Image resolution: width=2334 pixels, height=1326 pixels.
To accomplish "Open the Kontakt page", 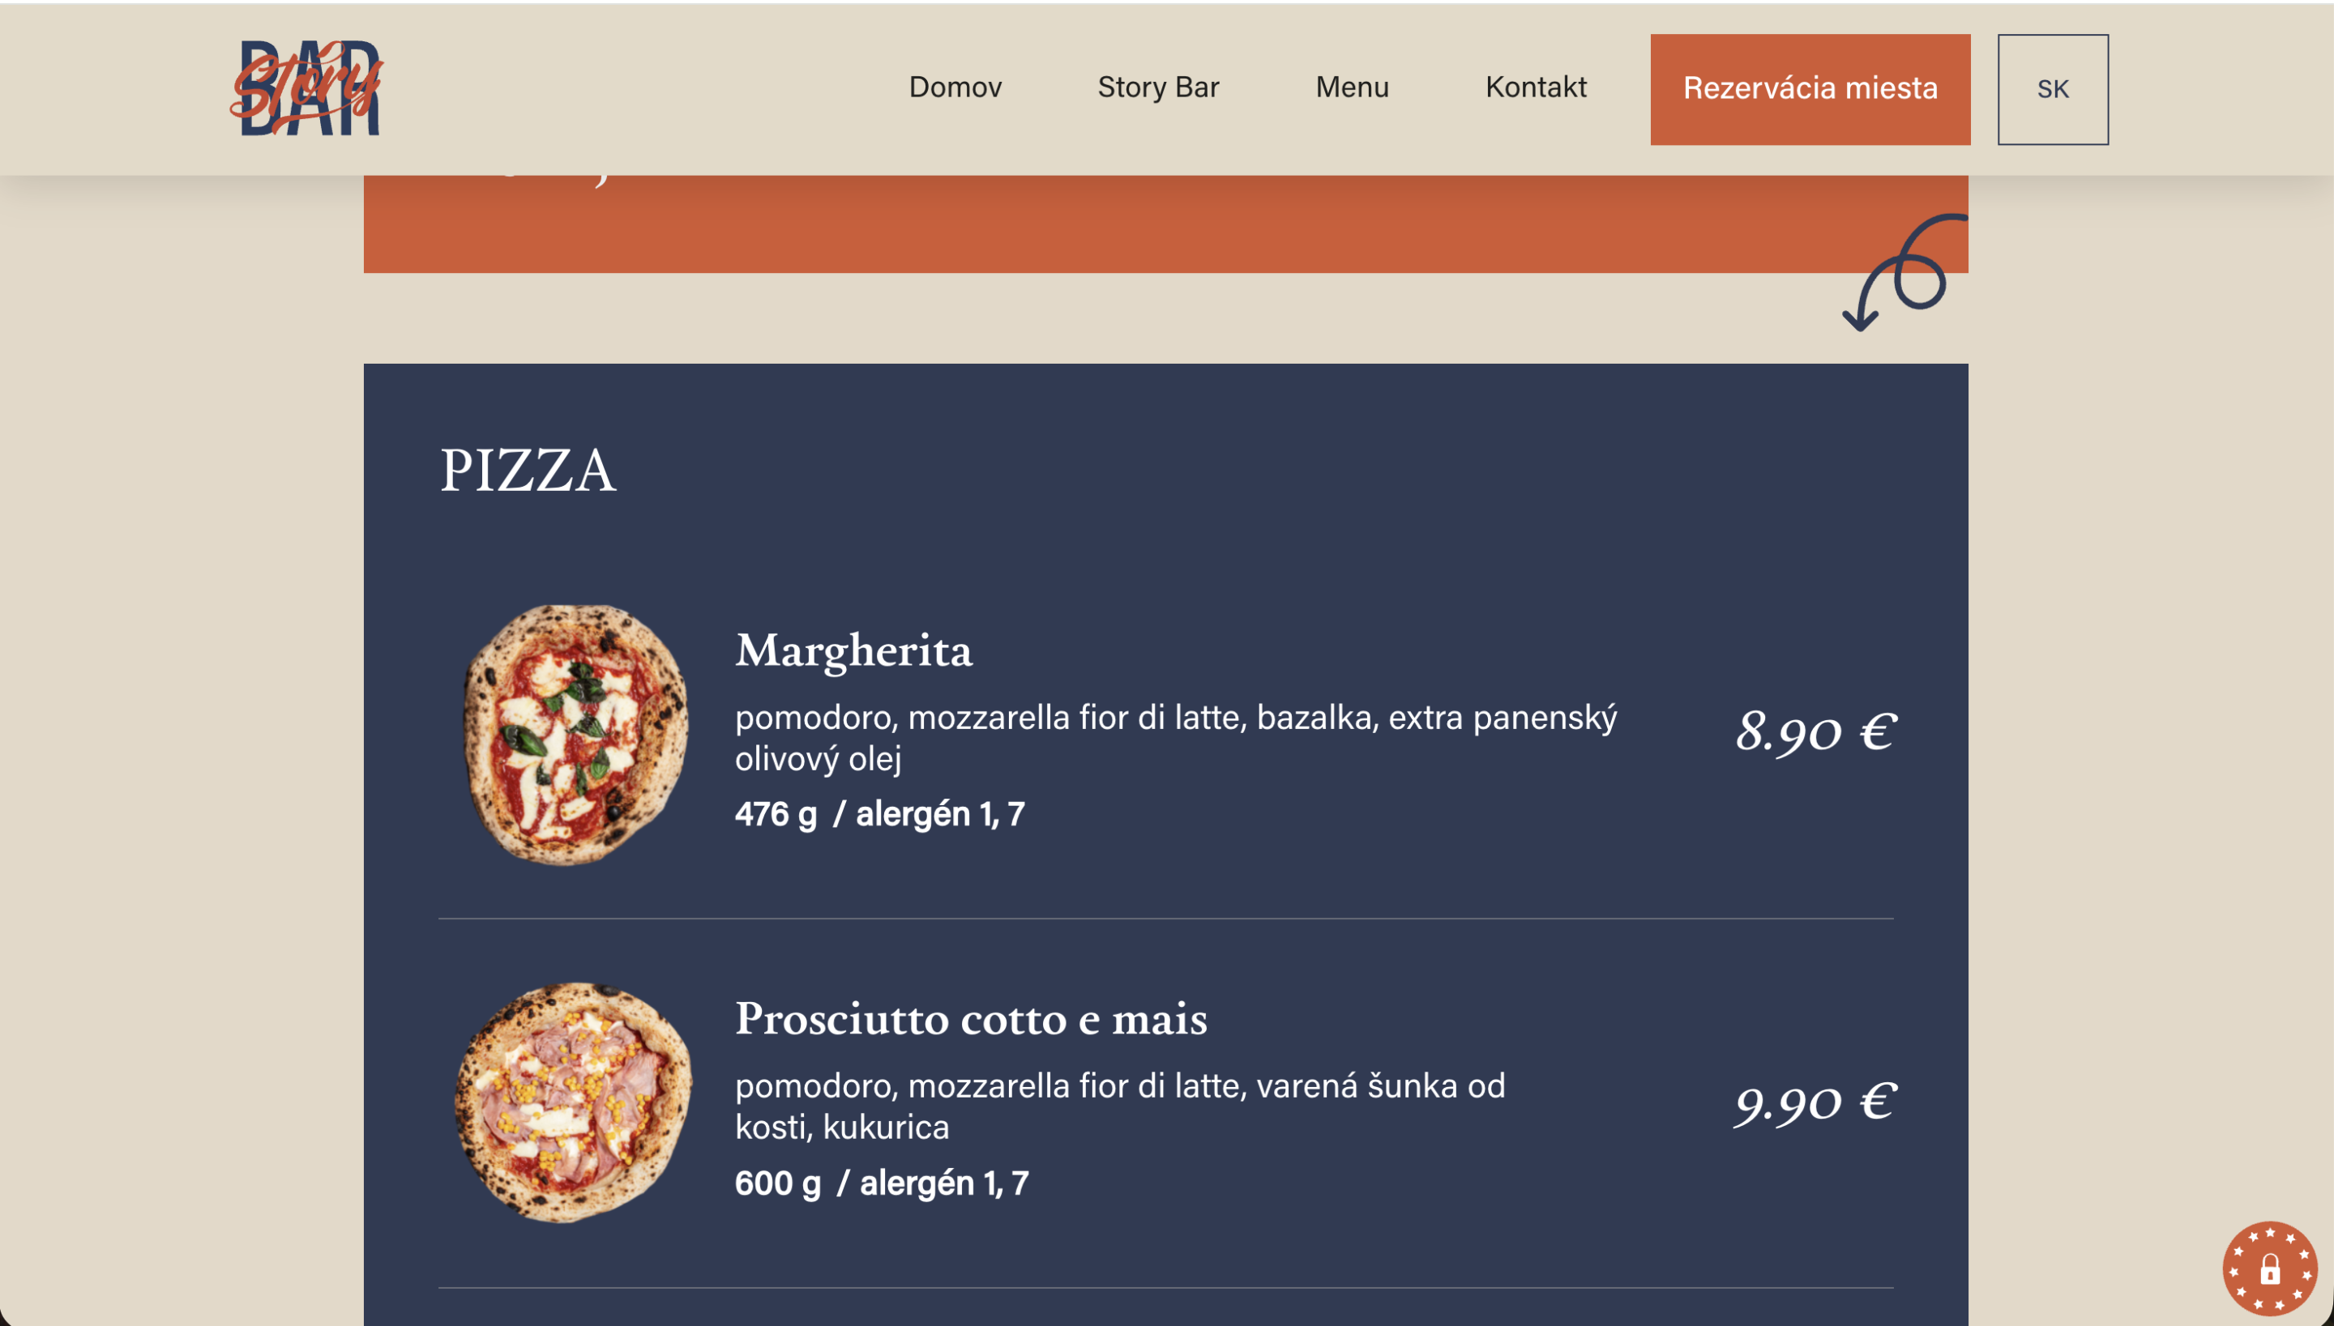I will (1536, 87).
